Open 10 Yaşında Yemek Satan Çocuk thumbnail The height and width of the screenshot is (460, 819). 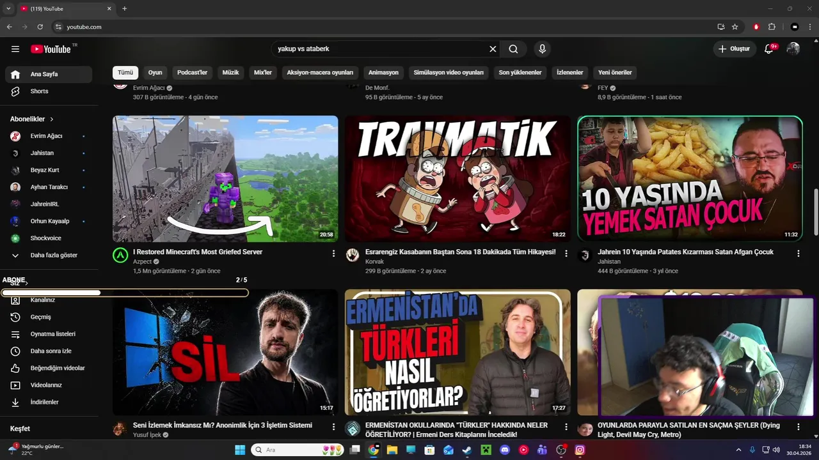coord(690,179)
